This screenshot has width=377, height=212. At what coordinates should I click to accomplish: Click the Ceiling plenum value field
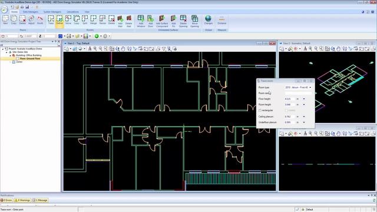[289, 117]
